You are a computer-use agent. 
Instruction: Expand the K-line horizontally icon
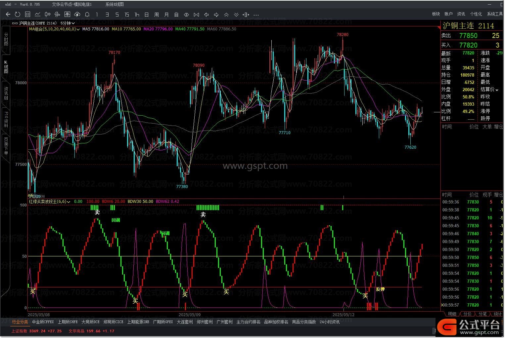[x=186, y=15]
